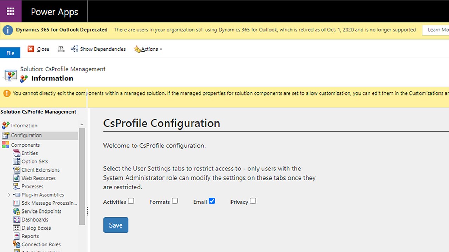Open Dashboards in solution tree

click(35, 220)
